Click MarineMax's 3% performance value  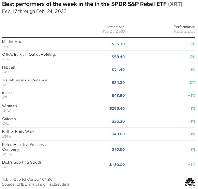192,44
